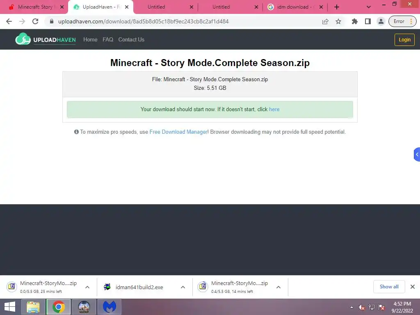420x315 pixels.
Task: Expand options for the 25 mins left download
Action: click(87, 287)
